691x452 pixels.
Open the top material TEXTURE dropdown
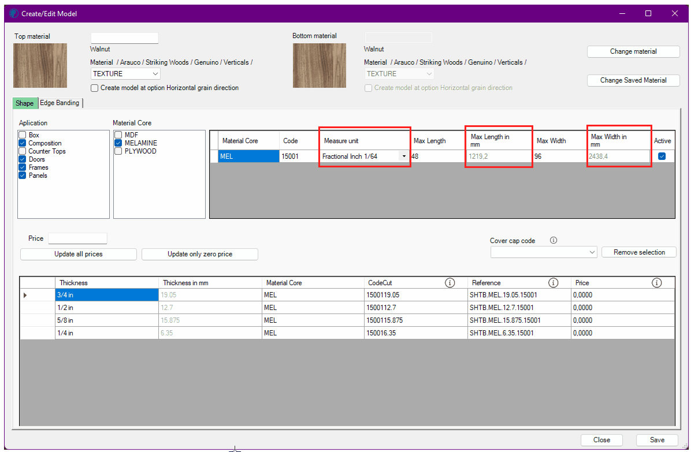[125, 74]
